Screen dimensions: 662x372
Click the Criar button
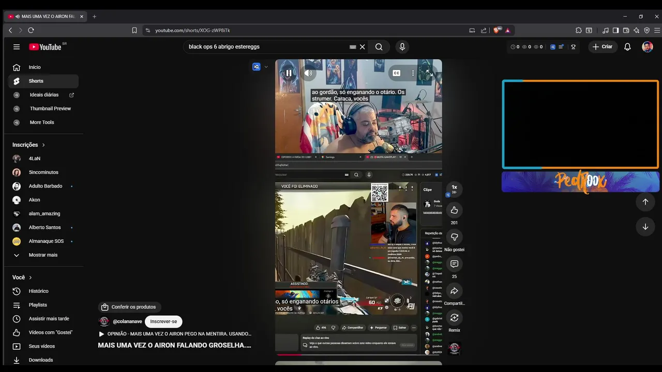point(603,47)
